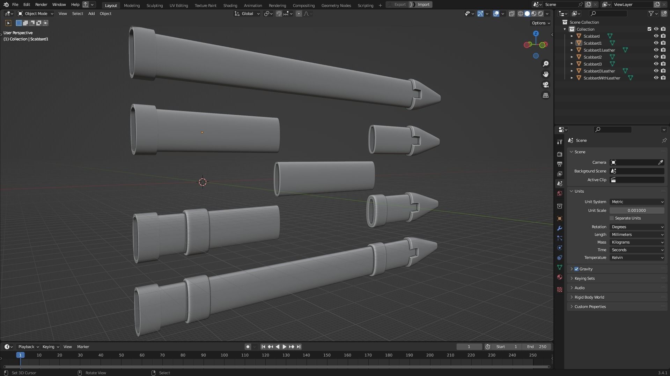Click the Camera eyedropper icon
This screenshot has width=670, height=376.
pyautogui.click(x=661, y=162)
